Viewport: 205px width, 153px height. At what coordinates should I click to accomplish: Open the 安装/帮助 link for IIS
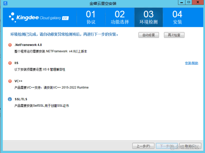point(192,63)
